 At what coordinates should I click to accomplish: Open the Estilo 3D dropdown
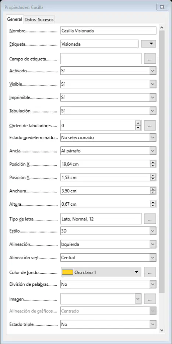coord(153,231)
